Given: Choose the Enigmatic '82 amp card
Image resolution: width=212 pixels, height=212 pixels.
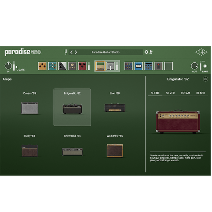Looking at the screenshot, I should [x=72, y=107].
